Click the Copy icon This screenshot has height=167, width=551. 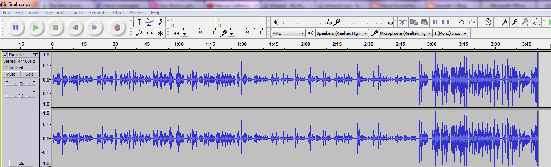coord(414,22)
